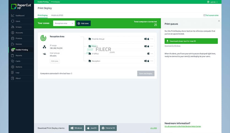Image resolution: width=230 pixels, height=133 pixels.
Task: Click the Accounts coin icon
Action: pos(13,33)
